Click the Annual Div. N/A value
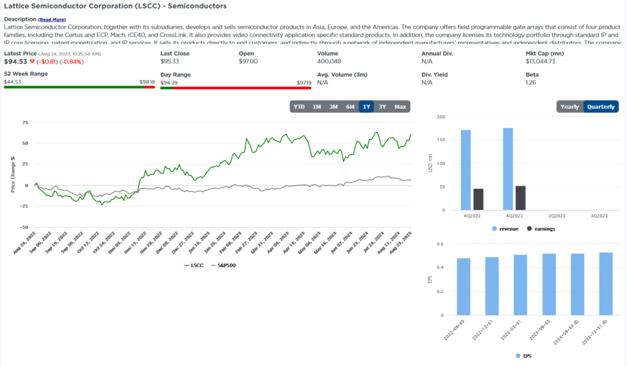The height and width of the screenshot is (367, 627). click(x=427, y=61)
